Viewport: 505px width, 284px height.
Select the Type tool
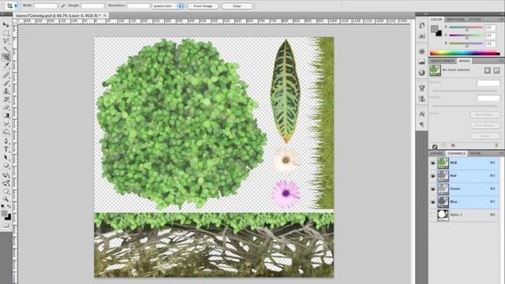click(x=6, y=149)
